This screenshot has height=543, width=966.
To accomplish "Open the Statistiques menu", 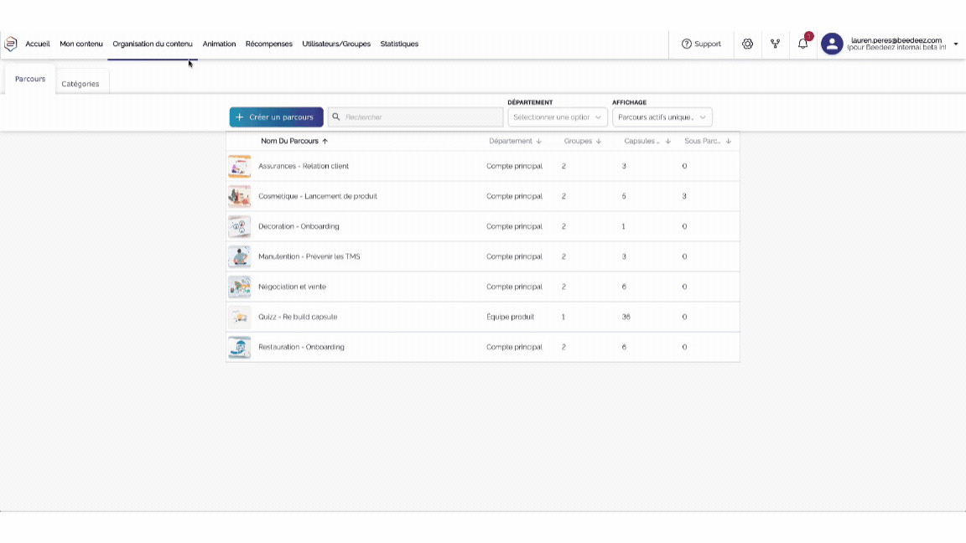I will pyautogui.click(x=399, y=44).
